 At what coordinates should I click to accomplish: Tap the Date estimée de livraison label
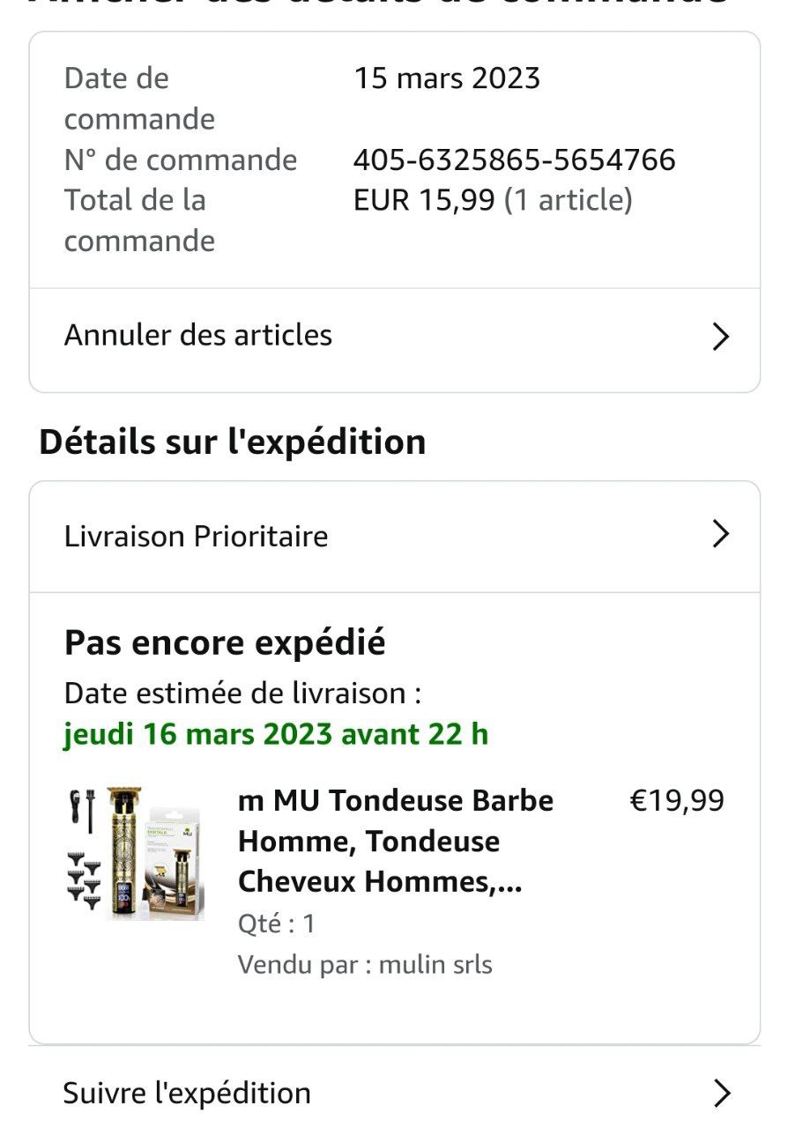242,694
